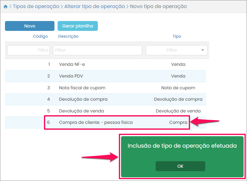Sort by Tipo column header
Viewport: 247px width, 181px height.
(177, 36)
